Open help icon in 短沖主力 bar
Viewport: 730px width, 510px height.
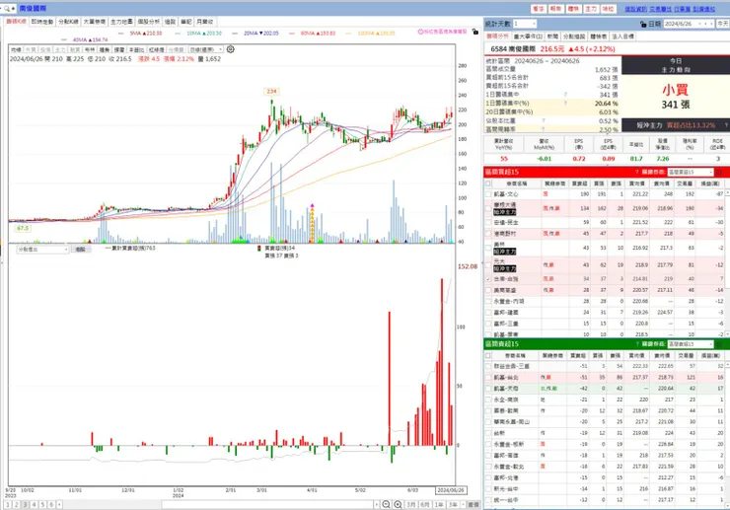pyautogui.click(x=726, y=125)
